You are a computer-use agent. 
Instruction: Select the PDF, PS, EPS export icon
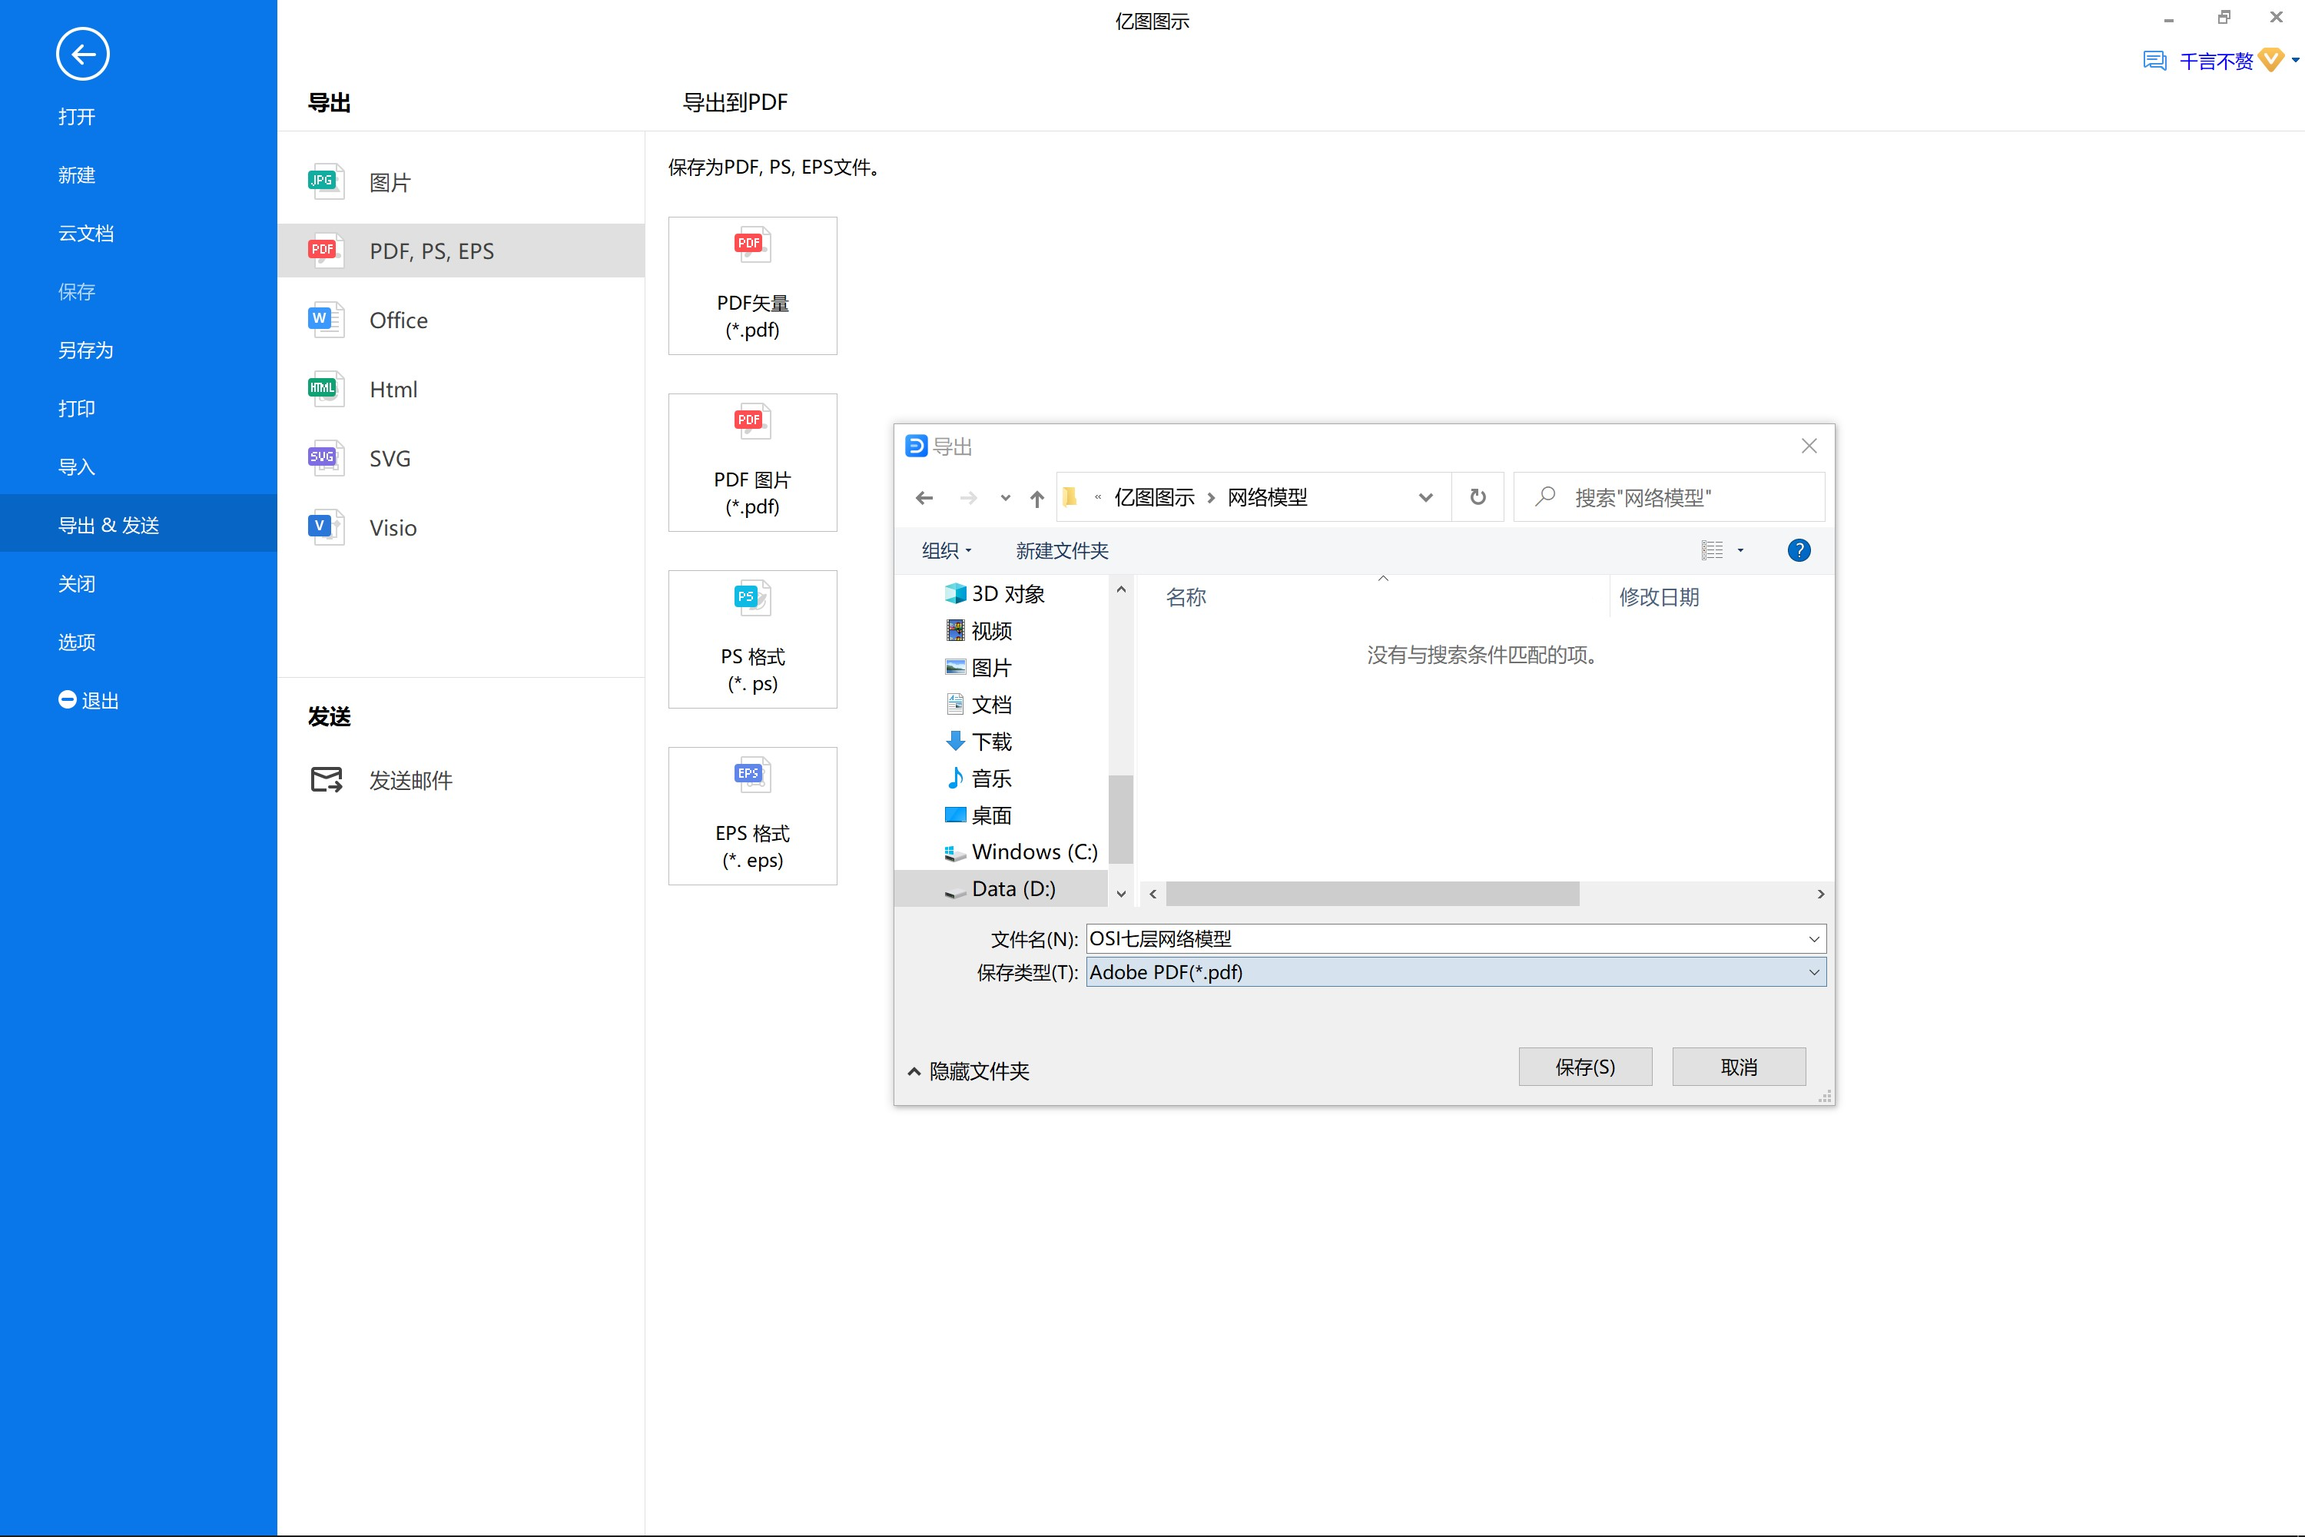[x=325, y=250]
